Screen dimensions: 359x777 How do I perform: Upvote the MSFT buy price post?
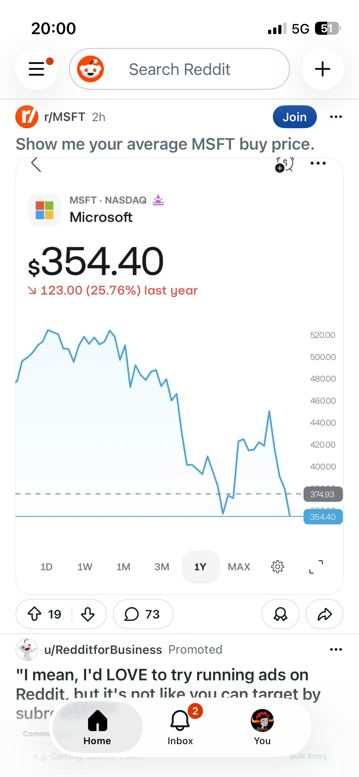(35, 614)
